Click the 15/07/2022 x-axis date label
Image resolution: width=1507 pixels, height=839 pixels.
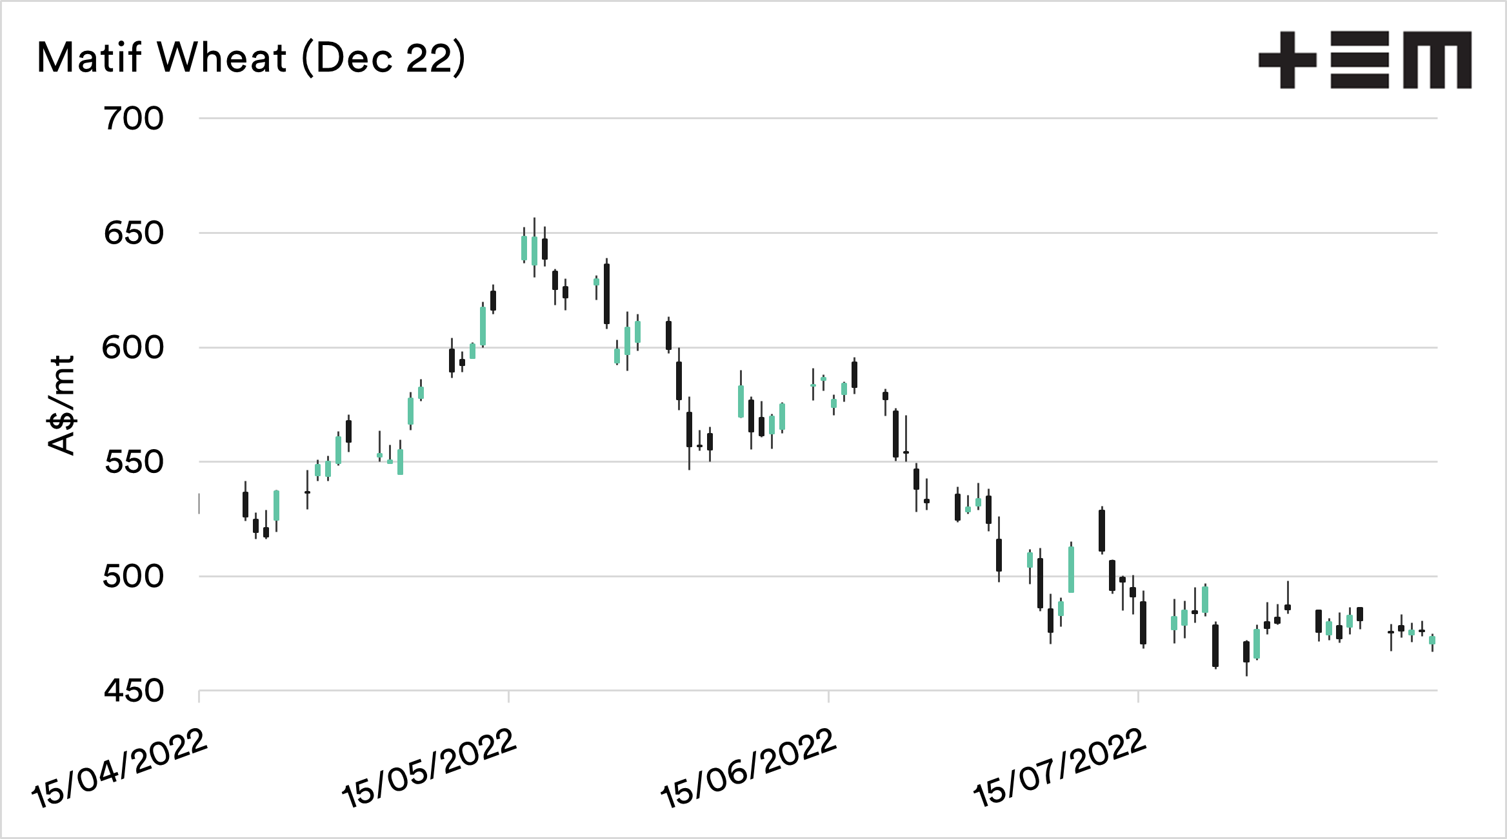1059,768
